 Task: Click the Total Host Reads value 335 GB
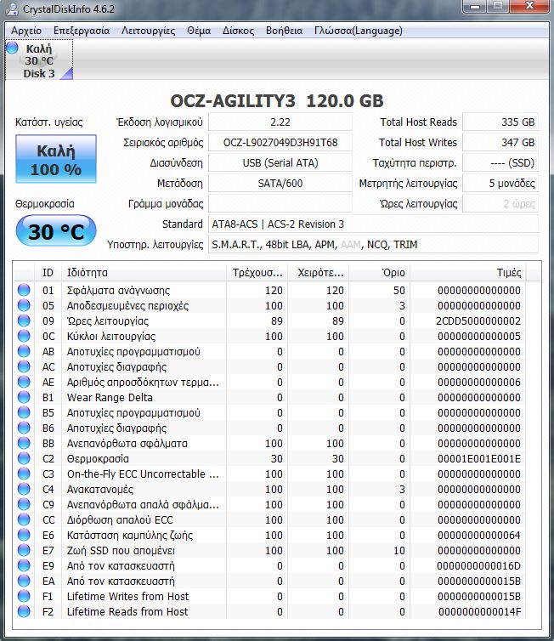pos(500,122)
